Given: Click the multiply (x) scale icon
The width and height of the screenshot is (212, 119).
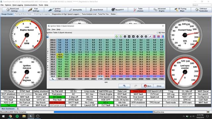Looking at the screenshot, I should coord(146,36).
